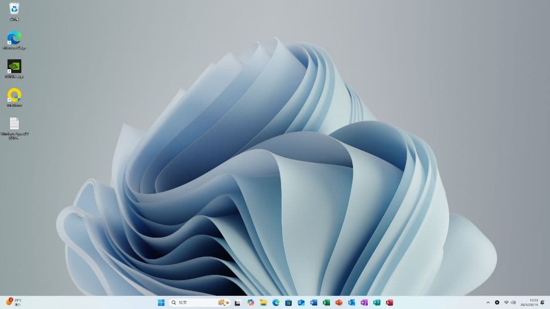Open the weather widget showing 25°C
Viewport: 550px width, 309px height.
click(x=13, y=302)
